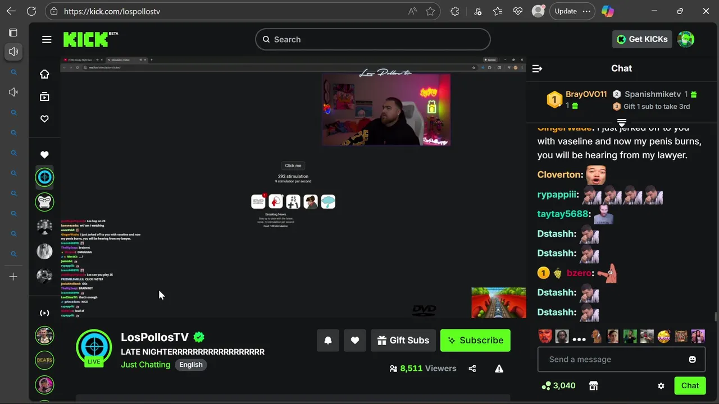
Task: Click chat username Cloverton
Action: point(559,175)
